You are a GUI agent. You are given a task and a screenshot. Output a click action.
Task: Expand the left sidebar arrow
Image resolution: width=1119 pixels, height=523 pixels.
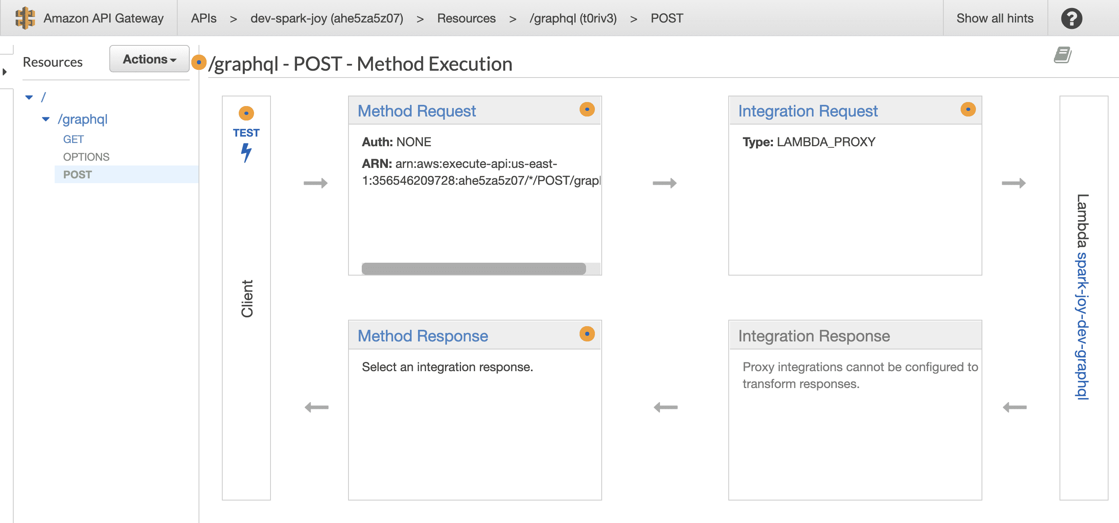point(5,72)
